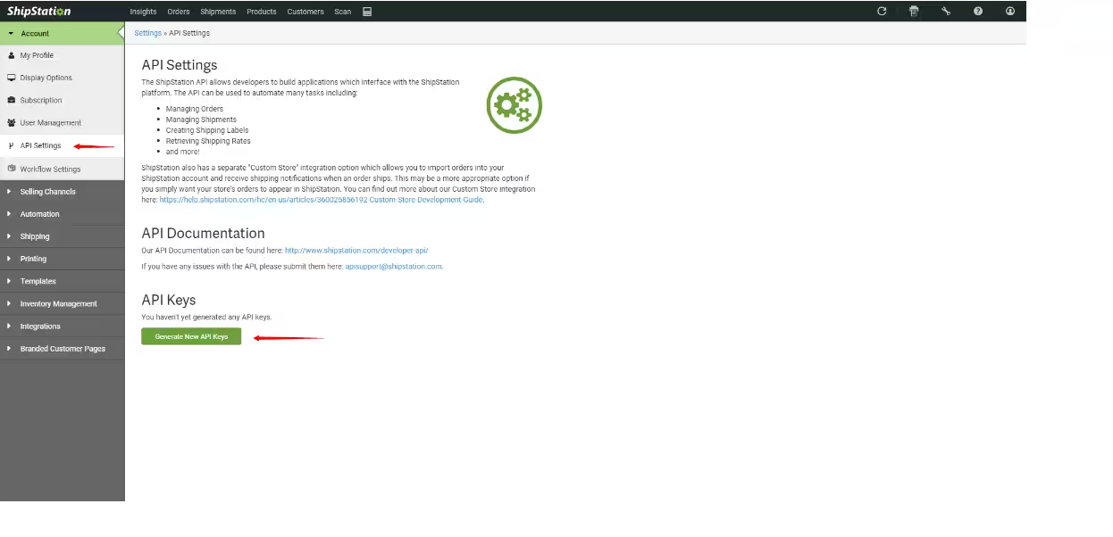Switch to the Products tab

coord(262,12)
